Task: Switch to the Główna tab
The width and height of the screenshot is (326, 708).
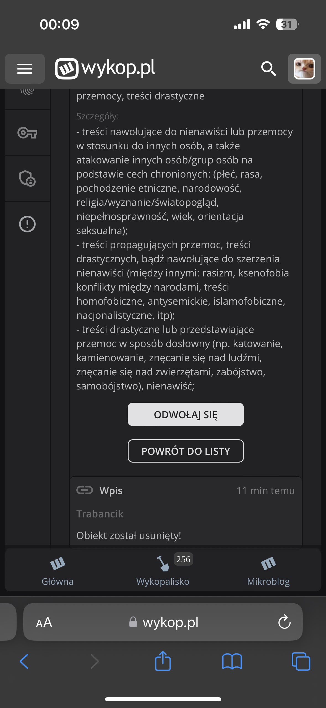Action: tap(58, 571)
